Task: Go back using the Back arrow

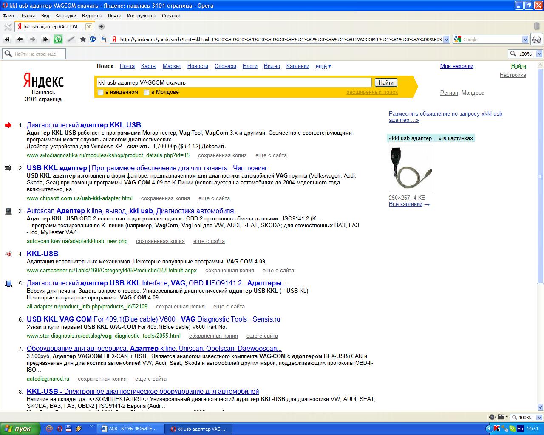Action: 20,39
